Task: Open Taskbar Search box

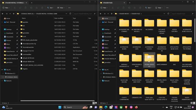Action: click(75, 107)
